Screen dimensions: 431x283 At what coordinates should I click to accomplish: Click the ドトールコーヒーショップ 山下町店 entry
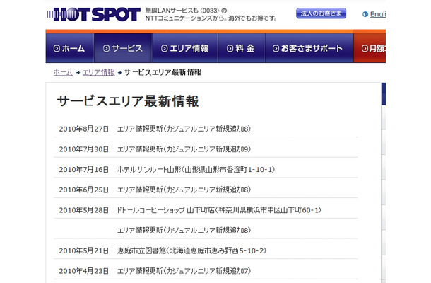tap(219, 210)
